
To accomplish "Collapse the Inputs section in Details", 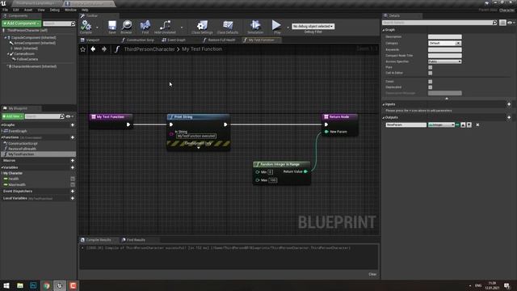I will 384,104.
